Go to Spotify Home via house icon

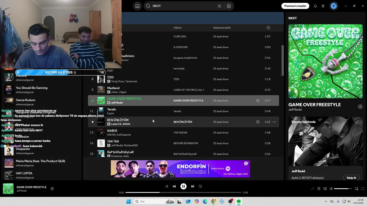point(138,6)
